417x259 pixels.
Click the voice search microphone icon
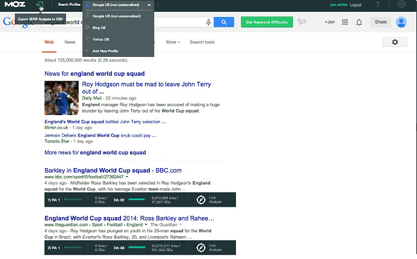tap(208, 22)
